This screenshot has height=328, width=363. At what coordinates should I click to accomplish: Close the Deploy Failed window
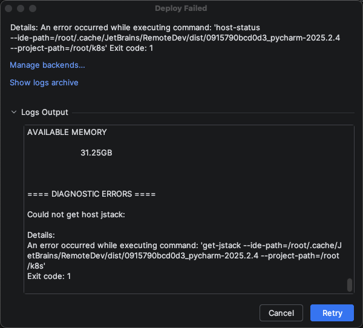9,8
